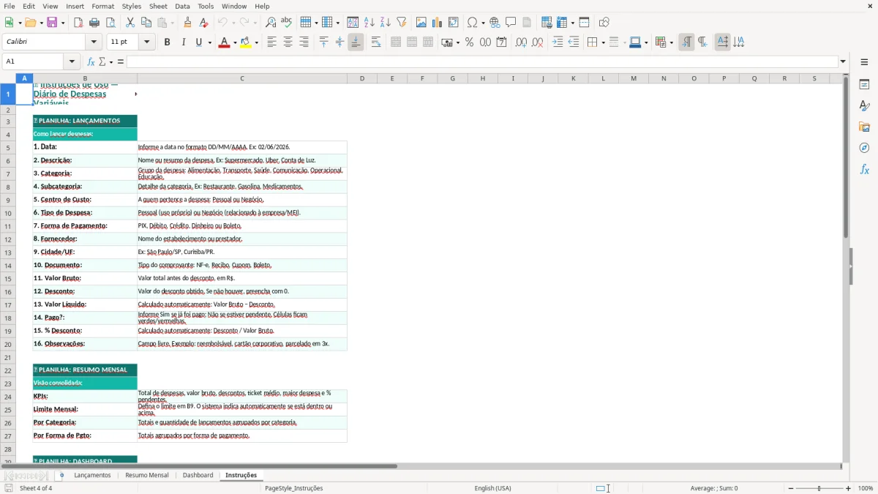The width and height of the screenshot is (878, 494).
Task: Click Function Wizard fx icon
Action: 91,61
